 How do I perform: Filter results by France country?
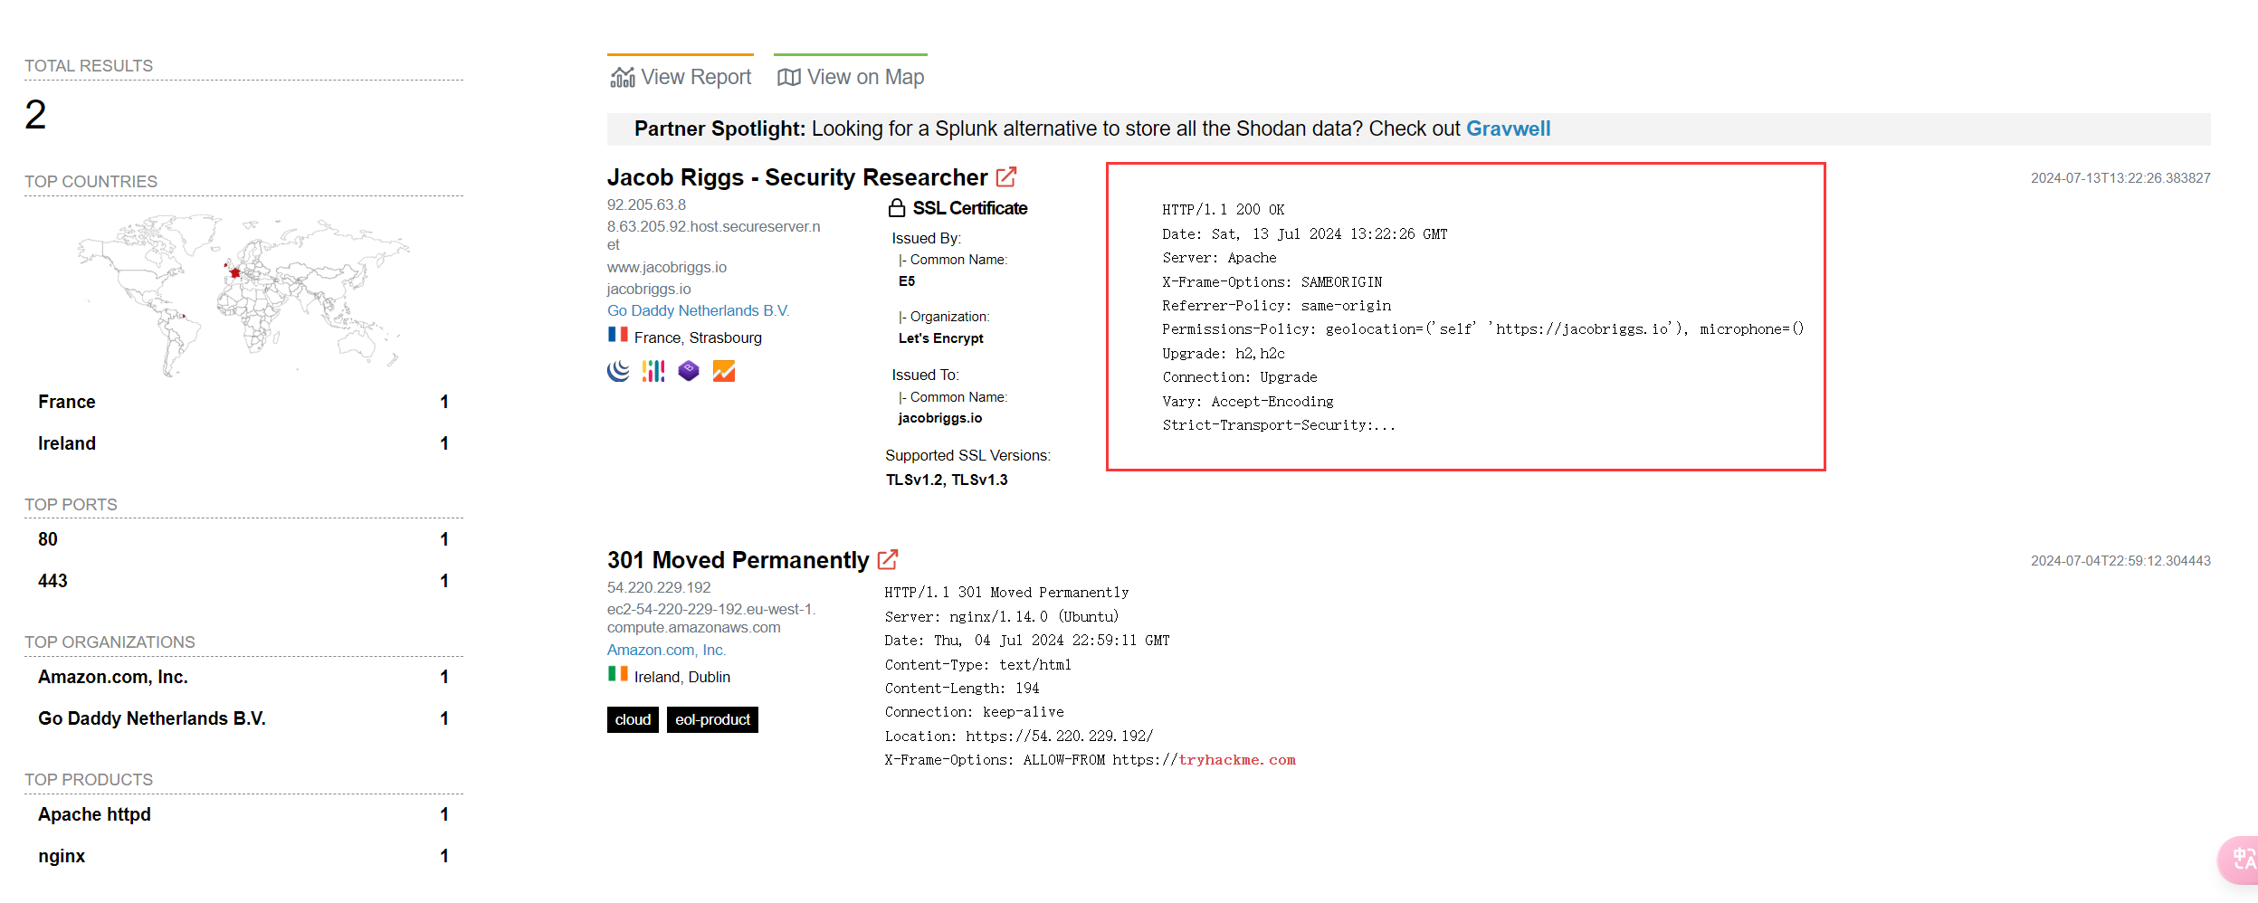[243, 402]
